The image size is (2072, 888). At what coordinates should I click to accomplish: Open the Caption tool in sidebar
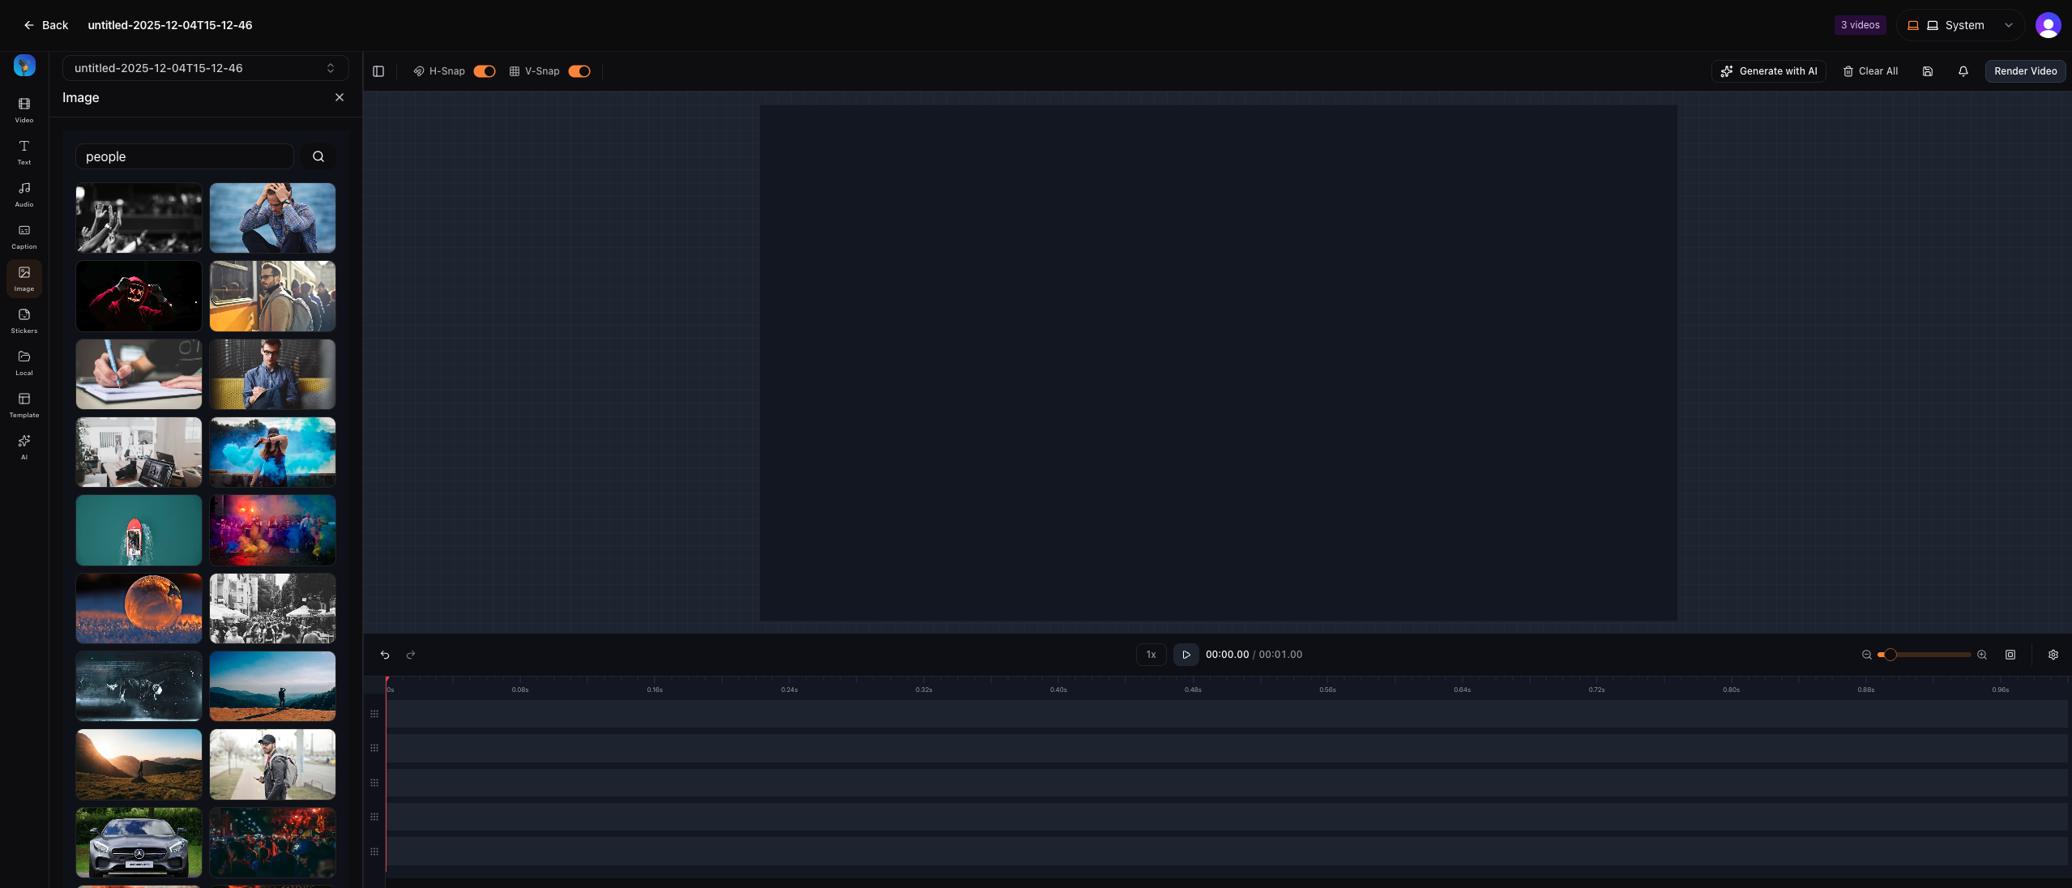(24, 236)
